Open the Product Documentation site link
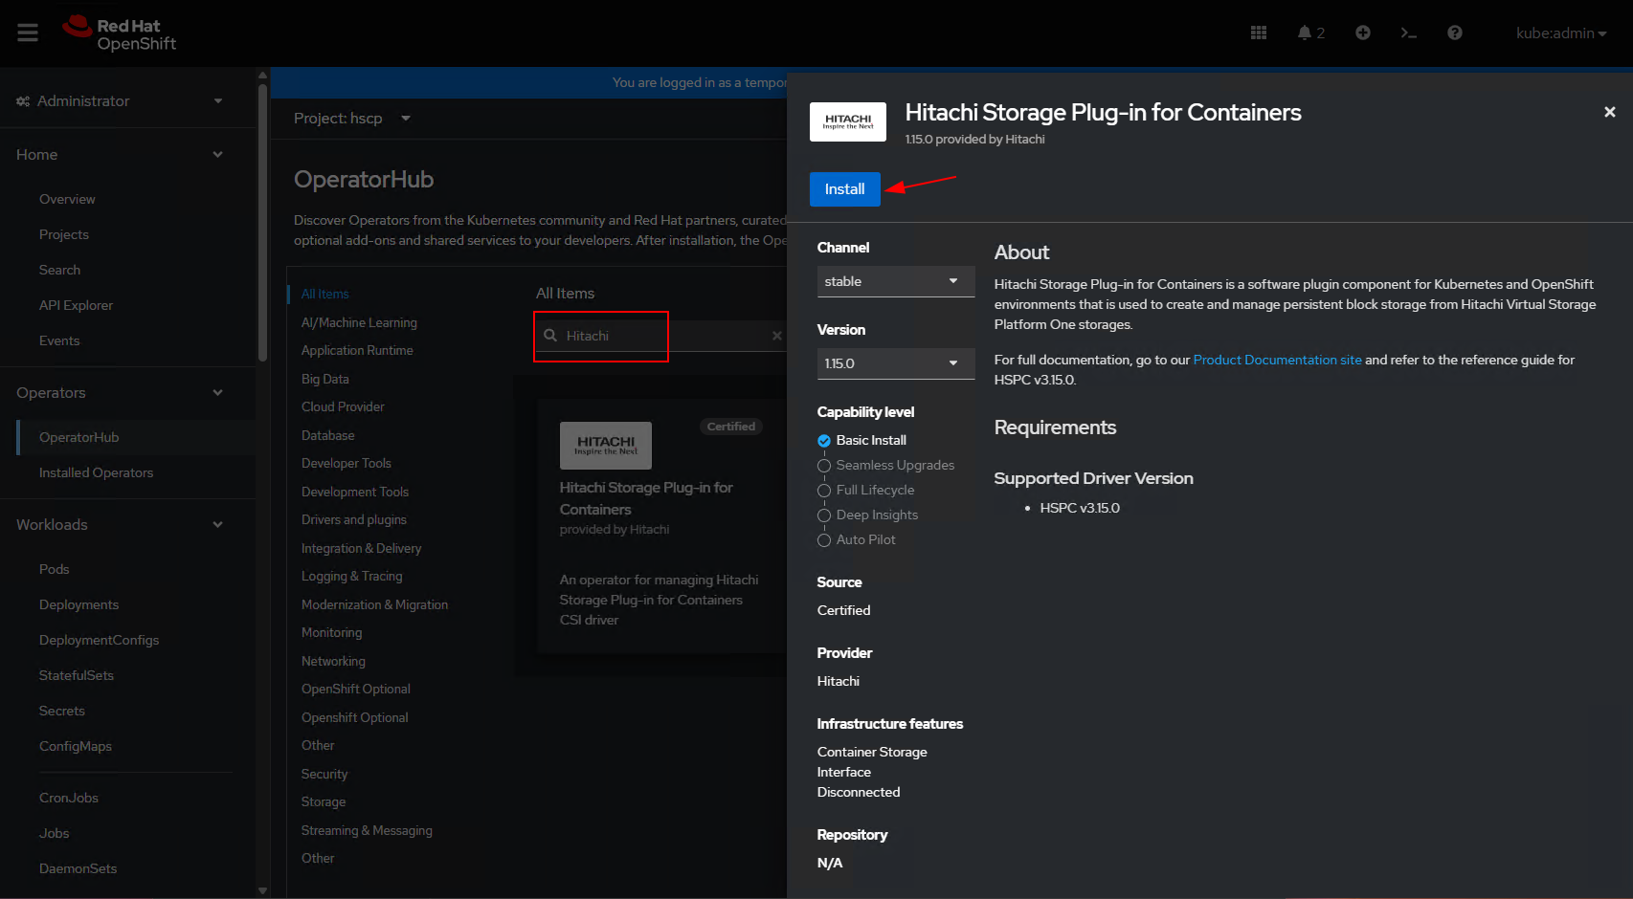 [1277, 360]
